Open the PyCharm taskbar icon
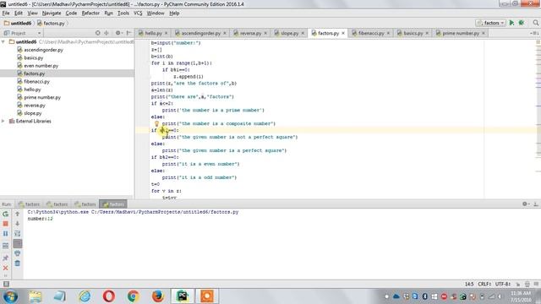Screen dimensions: 541x304 (x=183, y=296)
